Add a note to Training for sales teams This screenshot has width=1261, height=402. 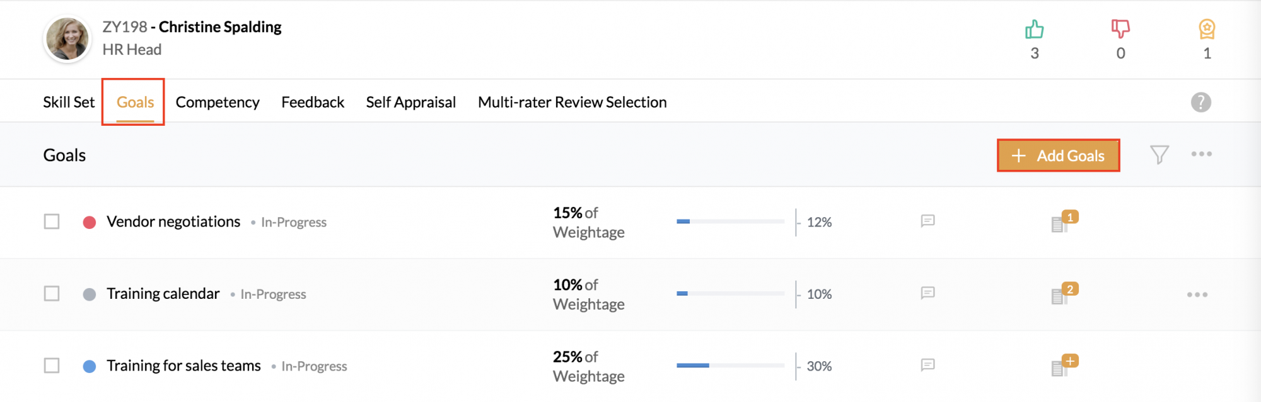1064,366
